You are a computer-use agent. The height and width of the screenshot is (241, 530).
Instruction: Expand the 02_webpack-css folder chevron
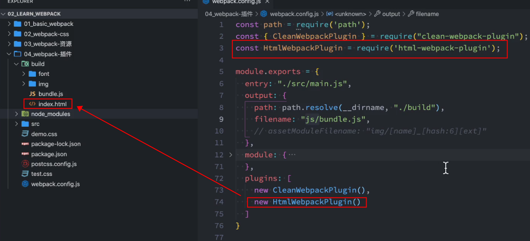point(10,34)
